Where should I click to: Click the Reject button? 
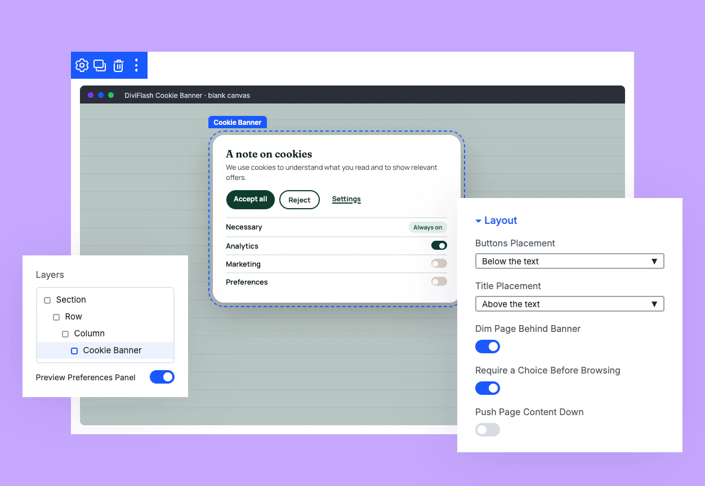click(x=300, y=200)
